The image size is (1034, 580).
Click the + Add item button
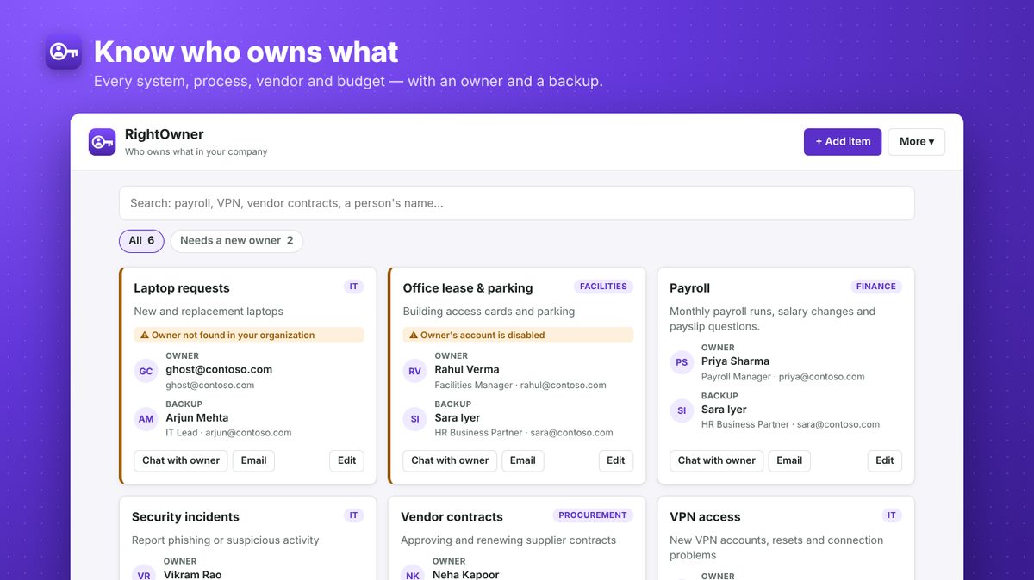pyautogui.click(x=843, y=142)
